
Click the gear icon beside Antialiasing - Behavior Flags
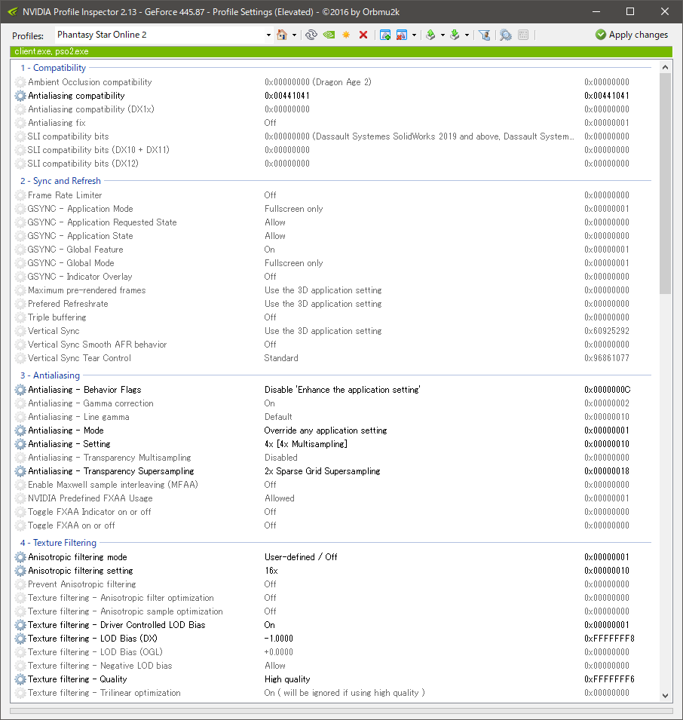click(x=20, y=390)
